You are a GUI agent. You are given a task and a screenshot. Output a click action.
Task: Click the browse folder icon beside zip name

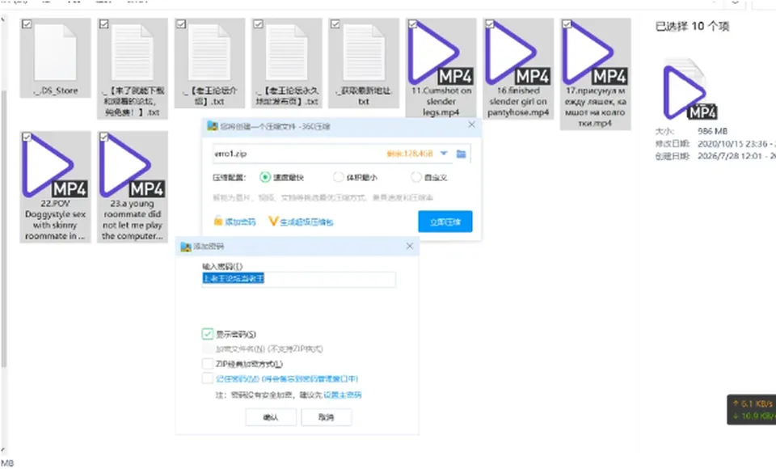click(x=461, y=154)
